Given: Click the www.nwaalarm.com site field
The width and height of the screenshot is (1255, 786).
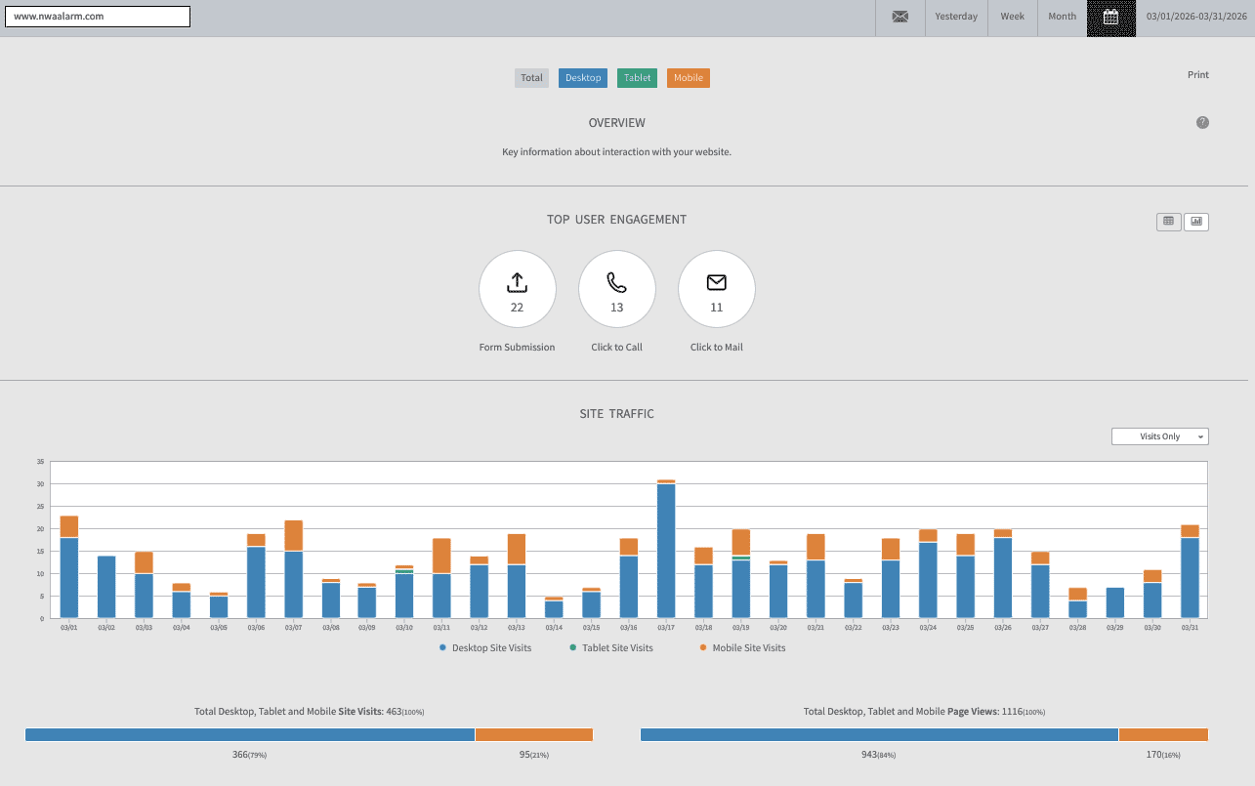Looking at the screenshot, I should point(98,17).
